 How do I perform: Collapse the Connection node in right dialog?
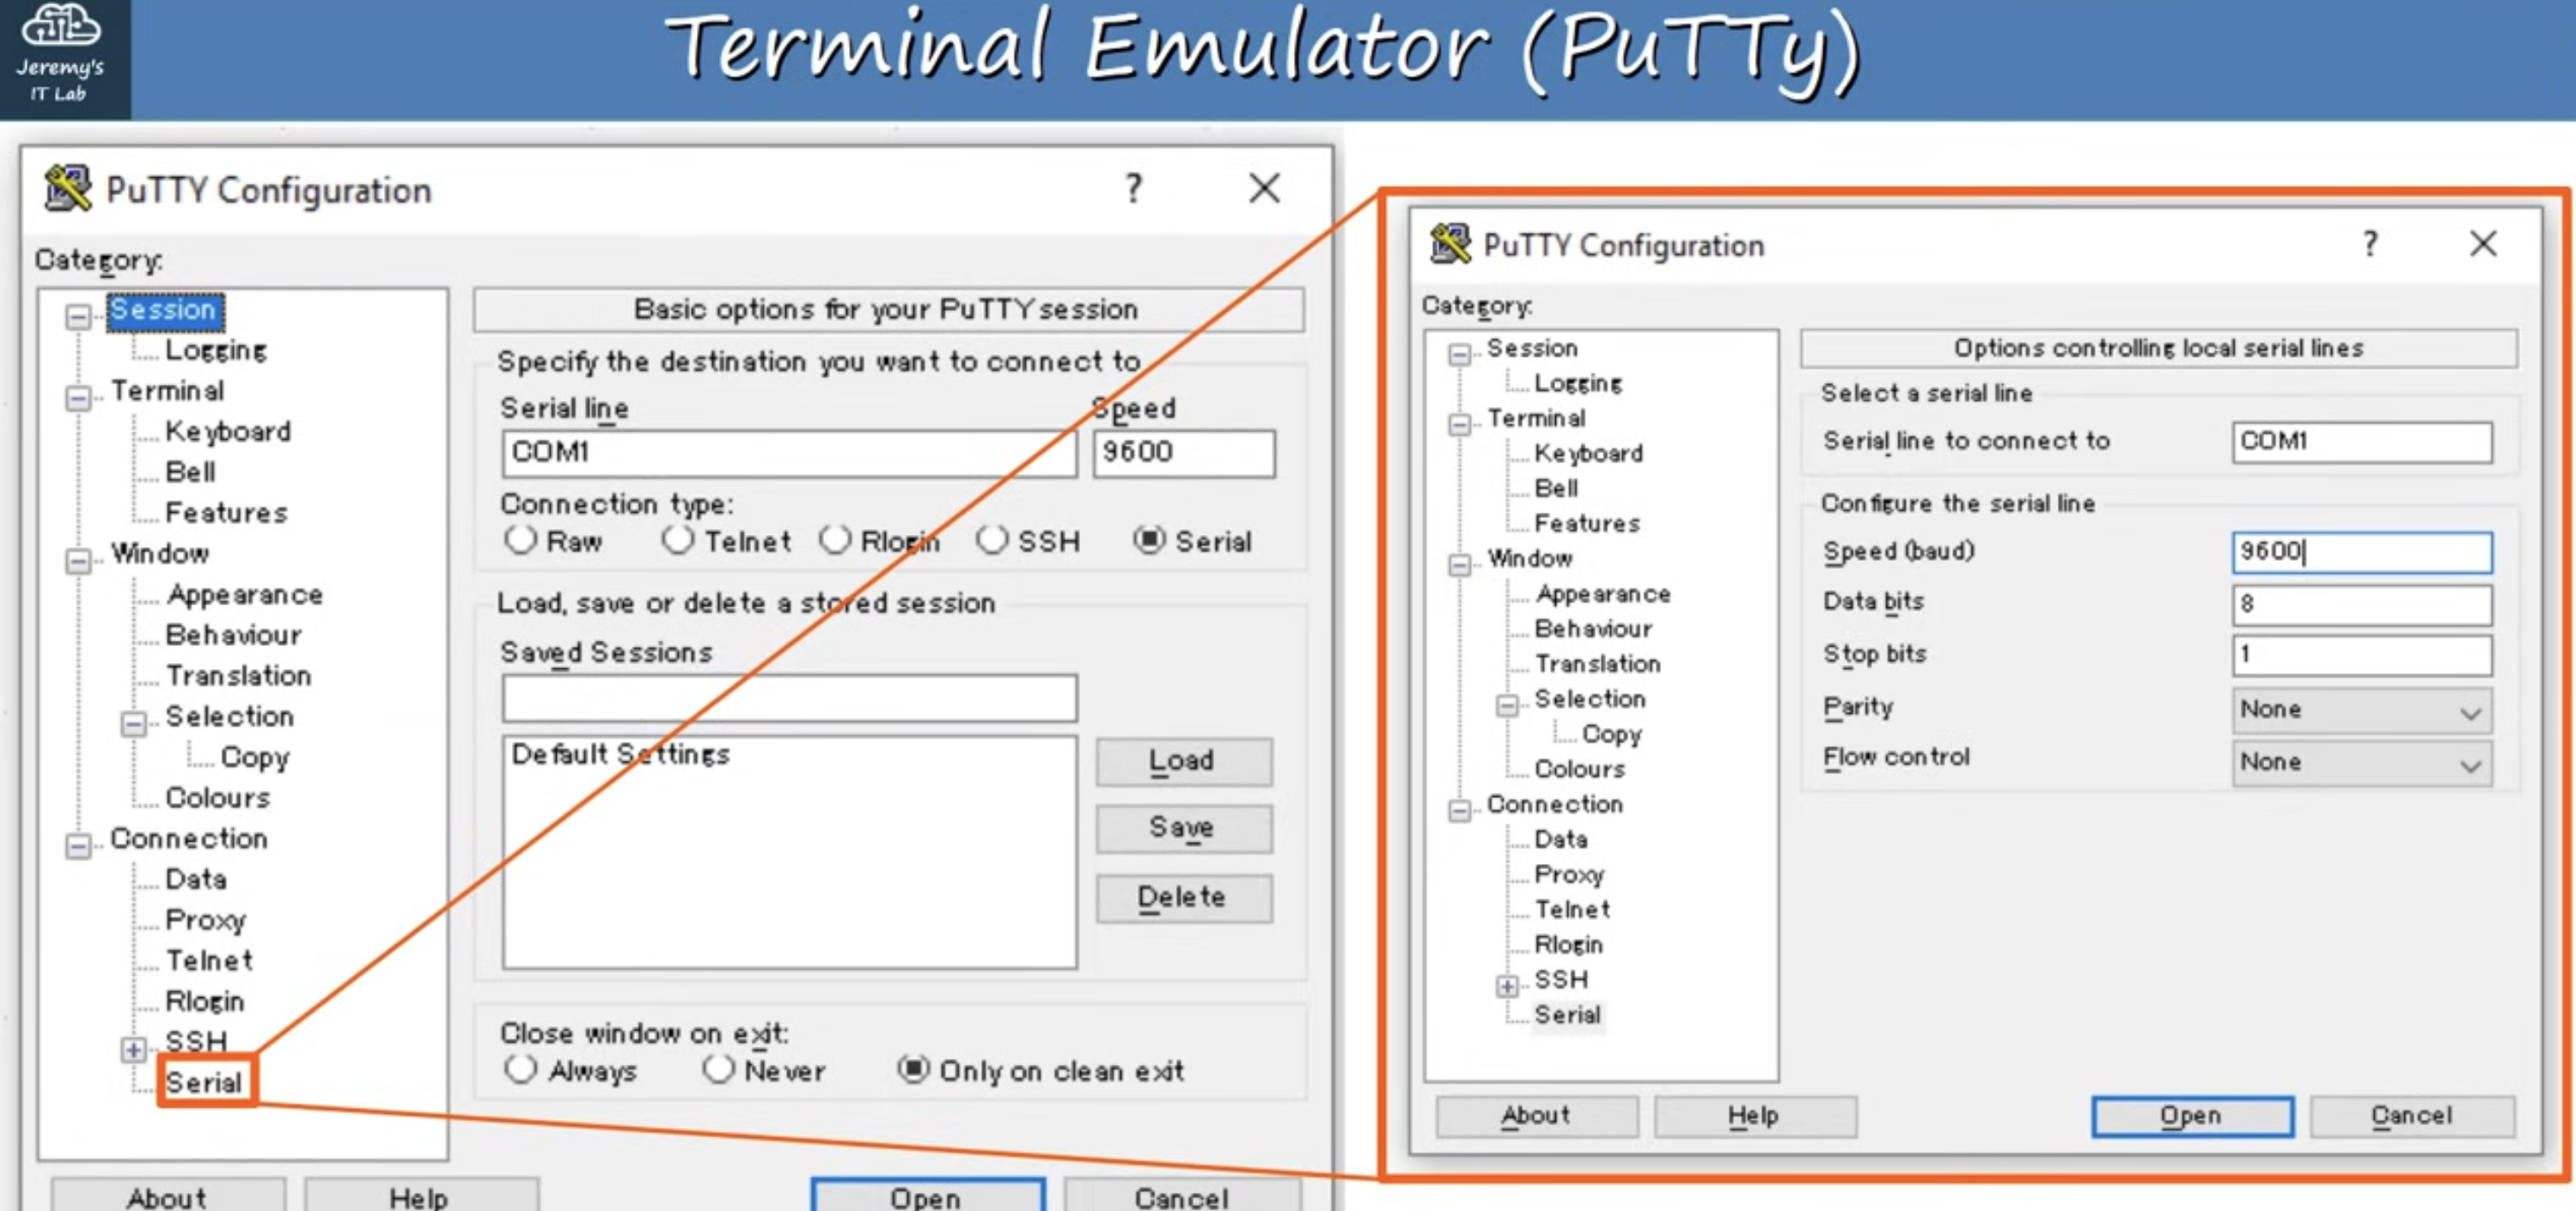(x=1460, y=810)
